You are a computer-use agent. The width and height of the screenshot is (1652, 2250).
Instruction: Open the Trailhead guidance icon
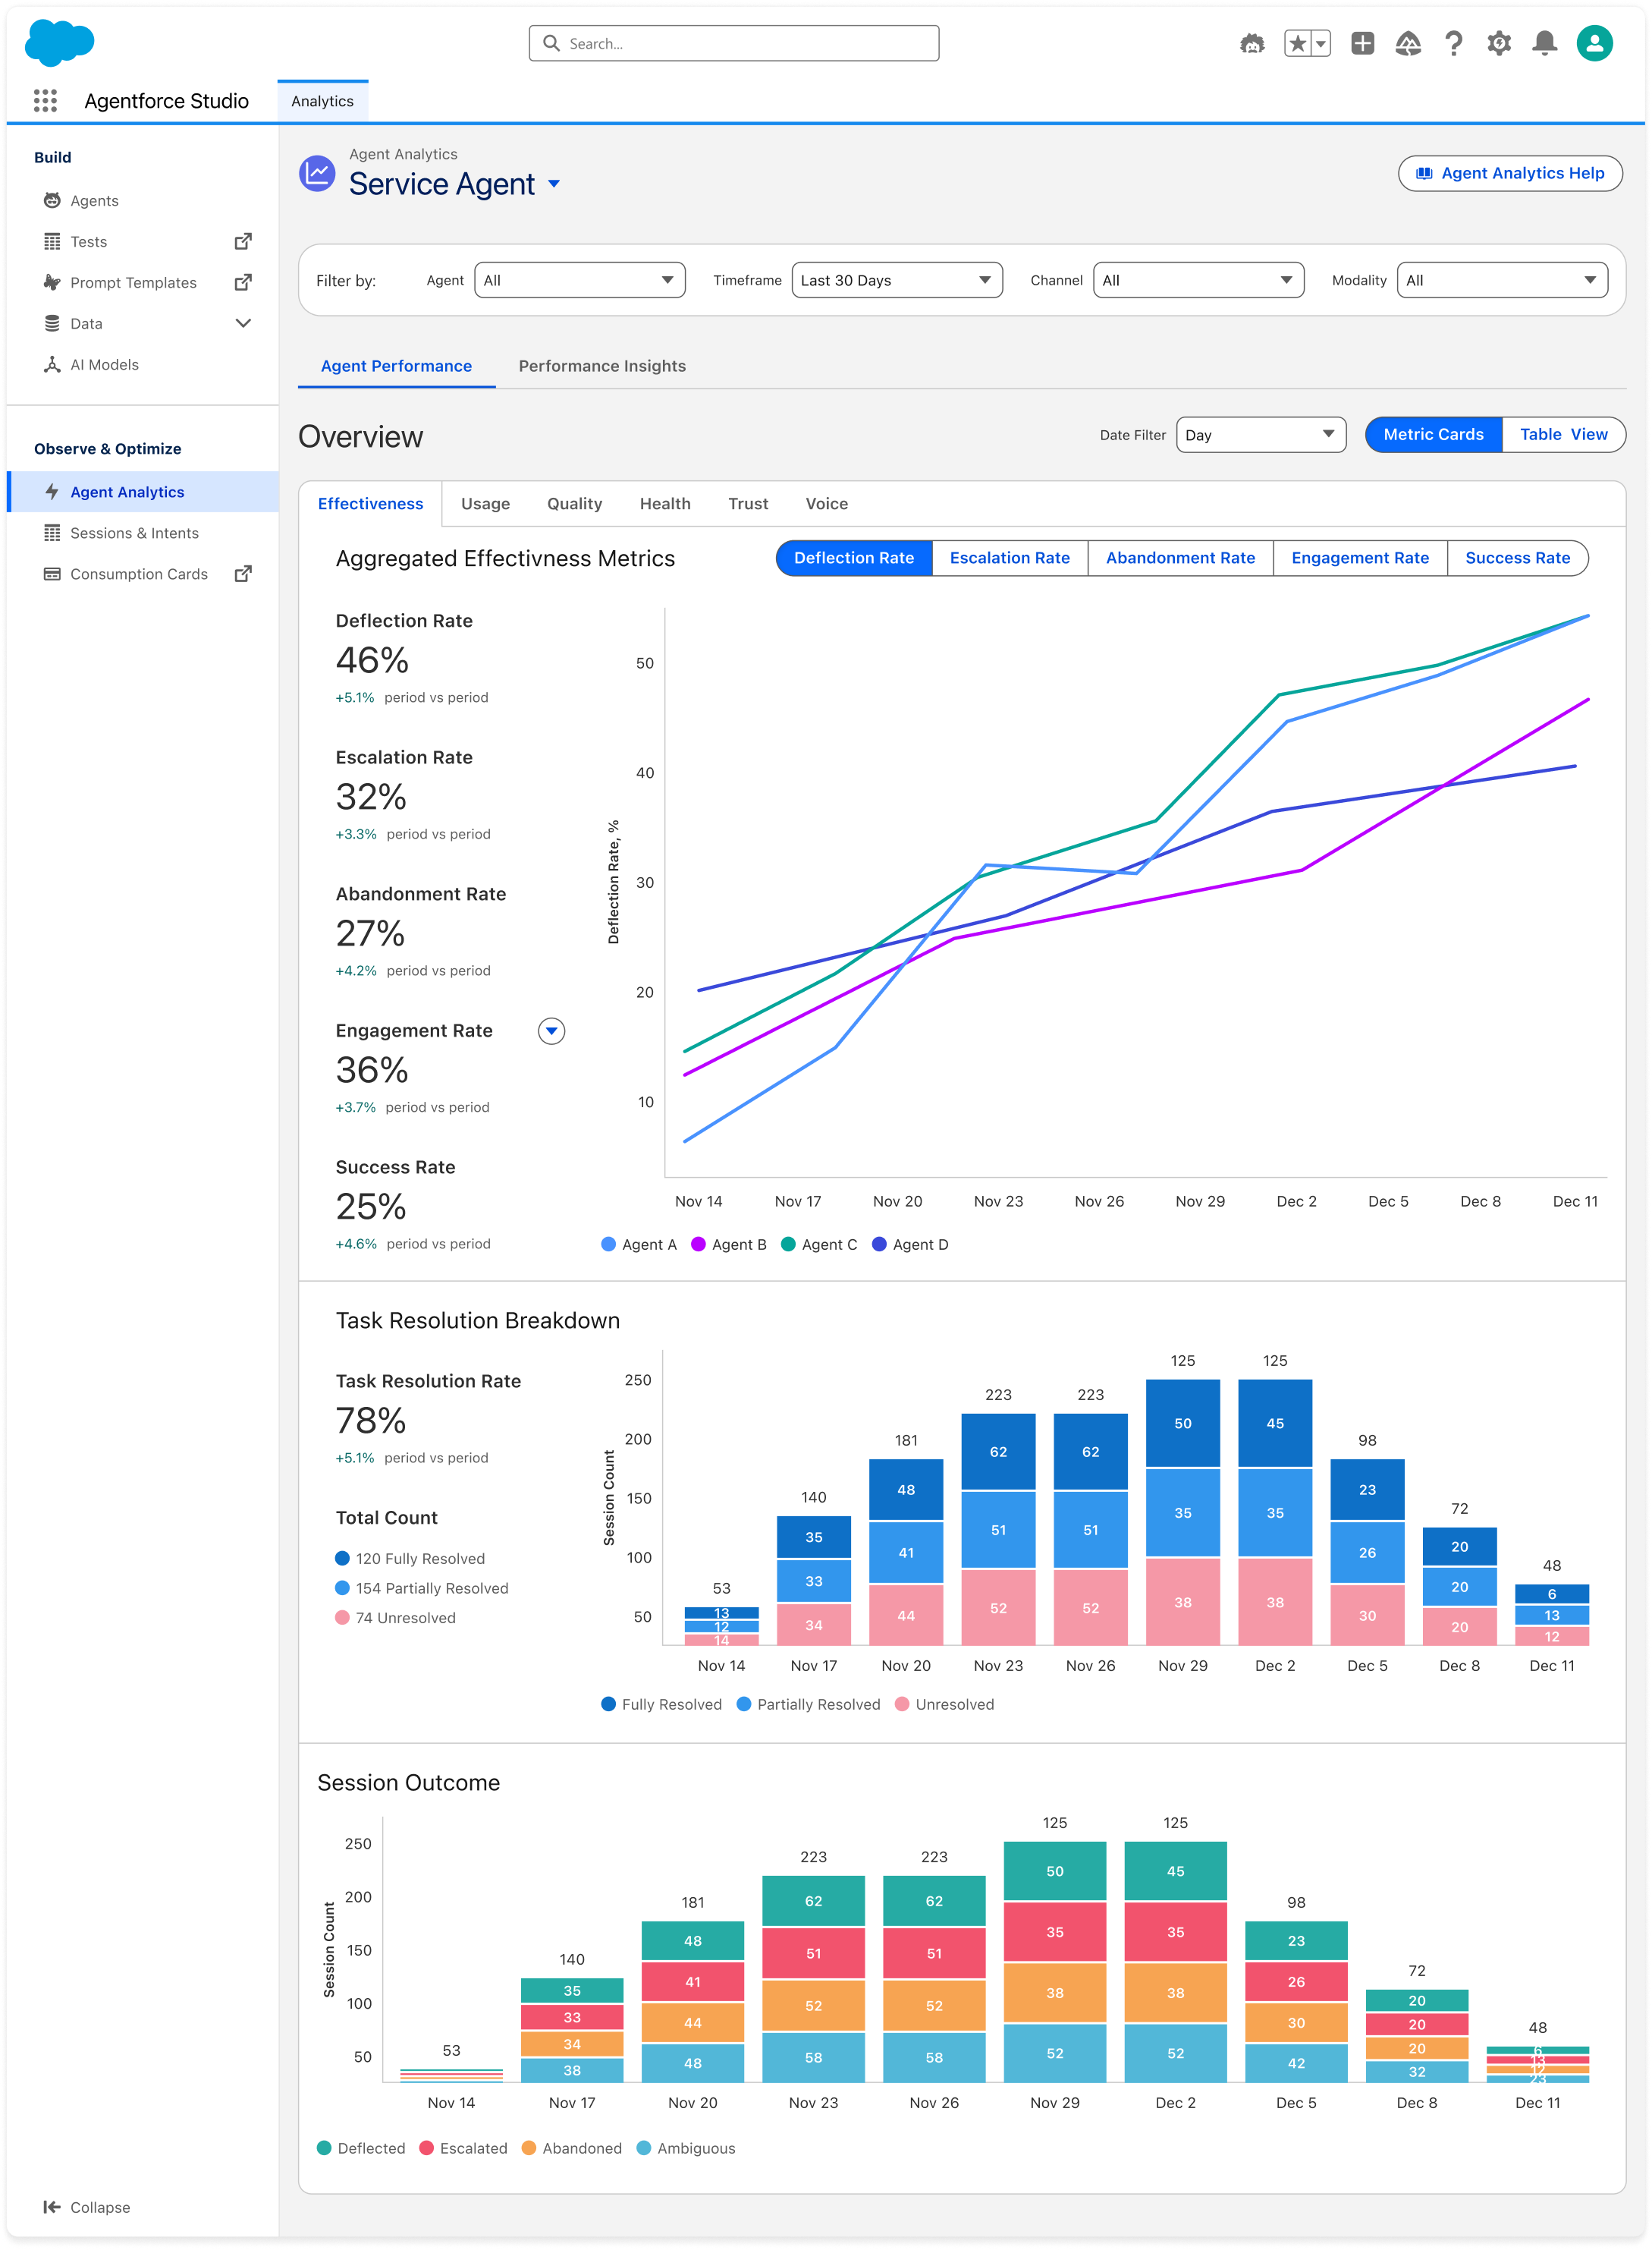click(1408, 43)
